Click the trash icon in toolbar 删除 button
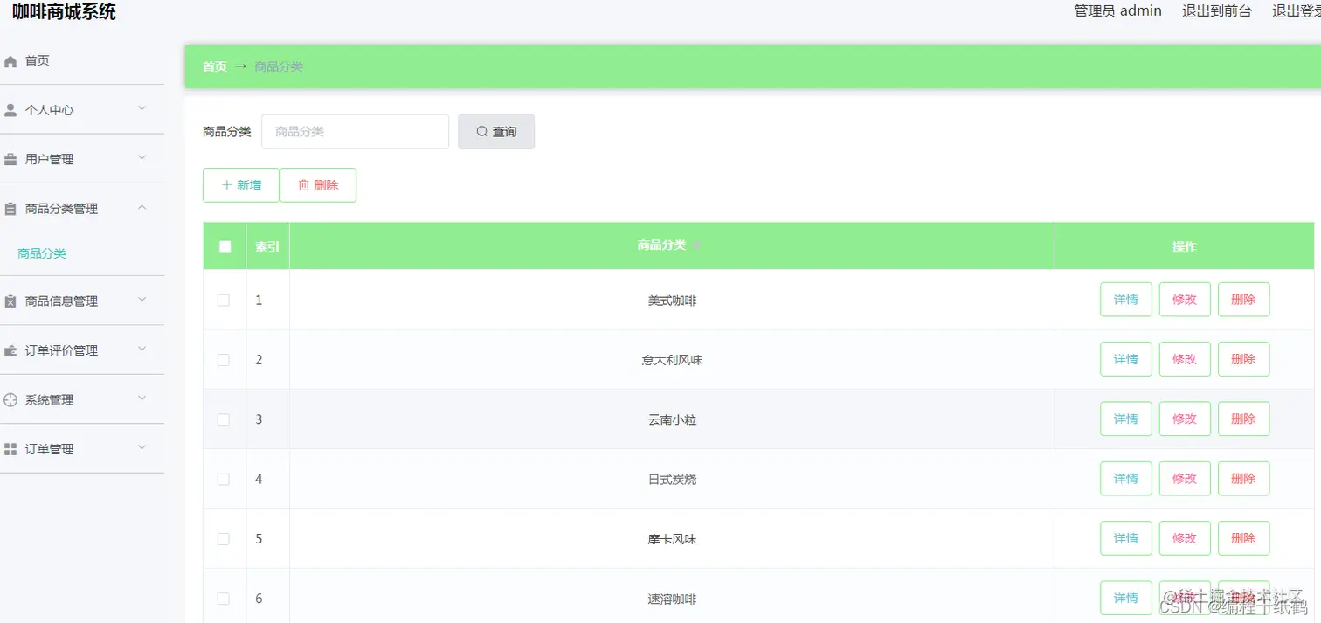Image resolution: width=1321 pixels, height=623 pixels. coord(304,185)
